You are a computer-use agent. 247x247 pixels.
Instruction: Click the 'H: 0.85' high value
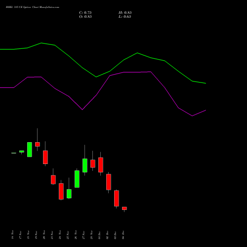[x=125, y=13]
